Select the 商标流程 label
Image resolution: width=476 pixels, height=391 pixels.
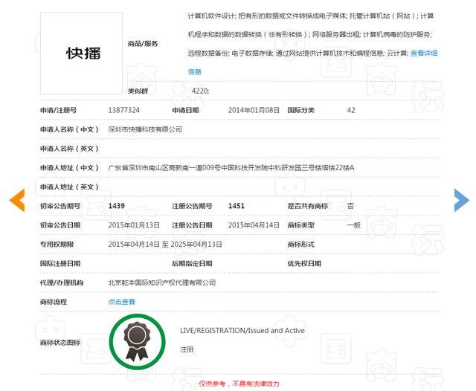tap(54, 302)
